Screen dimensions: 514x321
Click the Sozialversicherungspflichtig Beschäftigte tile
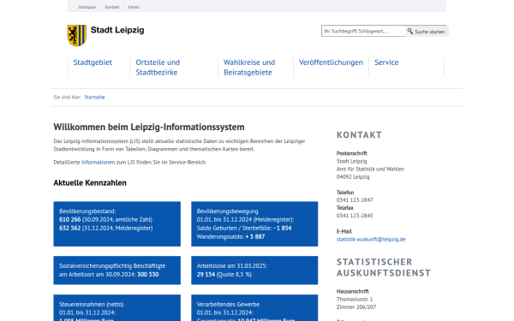[117, 270]
